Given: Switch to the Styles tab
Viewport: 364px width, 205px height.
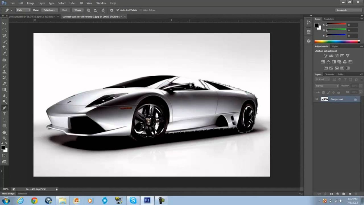Looking at the screenshot, I should point(335,46).
